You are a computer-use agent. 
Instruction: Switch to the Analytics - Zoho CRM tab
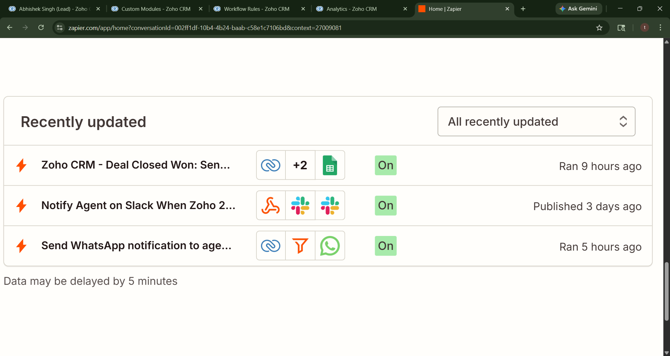[x=351, y=9]
